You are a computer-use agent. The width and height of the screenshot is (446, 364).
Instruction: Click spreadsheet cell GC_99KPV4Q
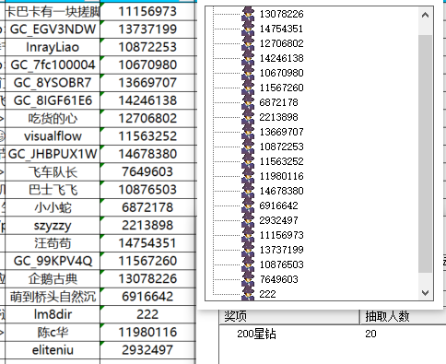pyautogui.click(x=53, y=261)
